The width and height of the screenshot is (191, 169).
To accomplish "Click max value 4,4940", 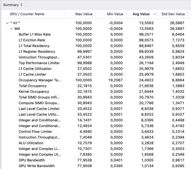I will pyautogui.click(x=85, y=132).
